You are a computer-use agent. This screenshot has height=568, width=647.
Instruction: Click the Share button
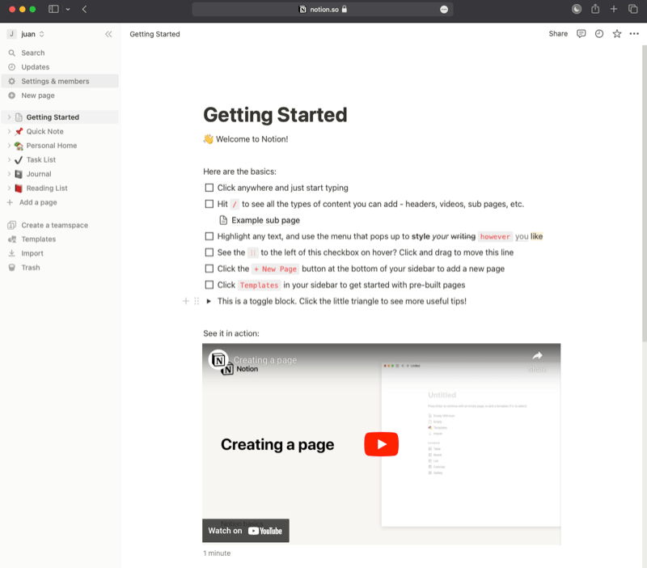[x=558, y=34]
